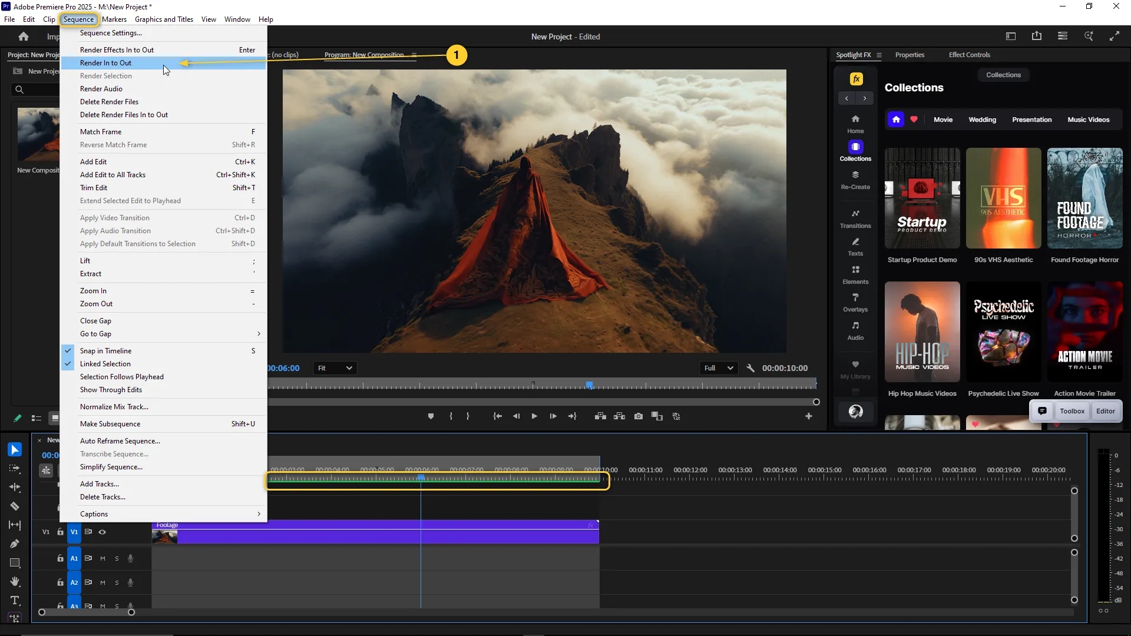Click Mark In bracket button
This screenshot has height=636, width=1131.
pos(451,416)
